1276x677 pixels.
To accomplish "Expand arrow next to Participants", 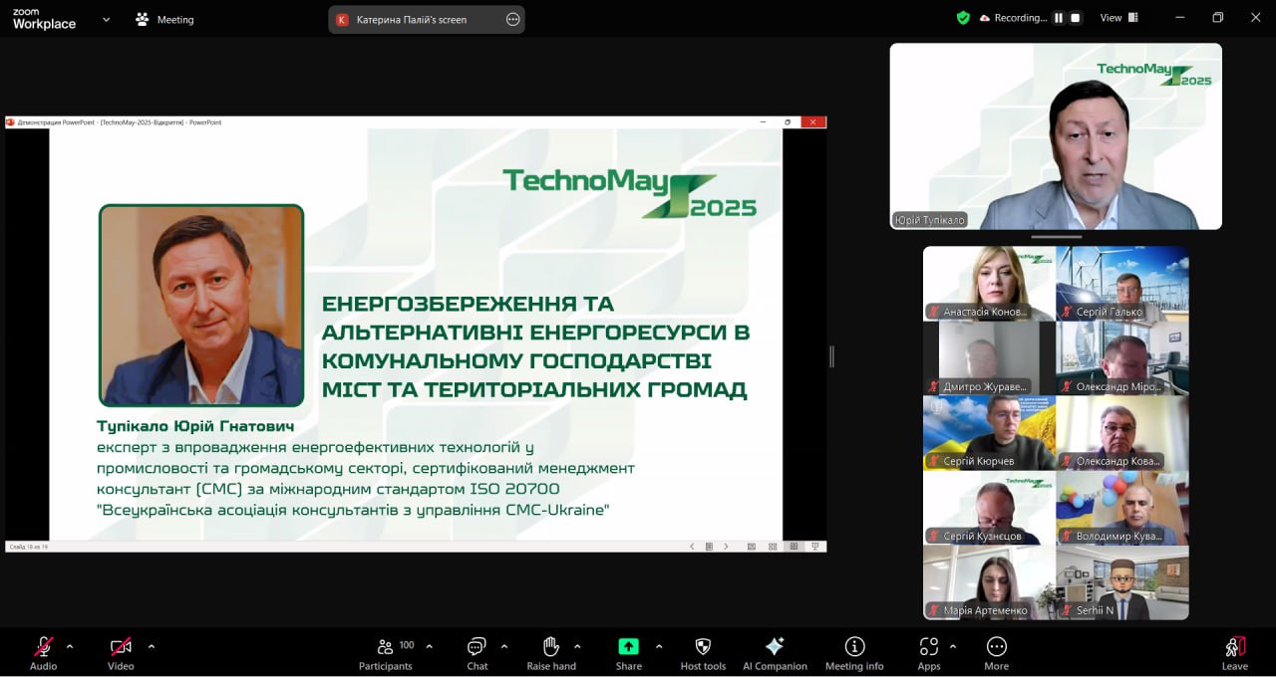I will [430, 646].
